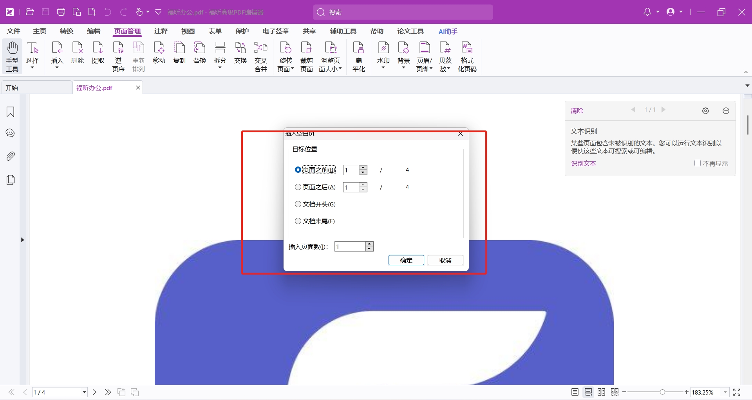The height and width of the screenshot is (400, 752).
Task: Jump to last page double arrow
Action: pyautogui.click(x=108, y=392)
